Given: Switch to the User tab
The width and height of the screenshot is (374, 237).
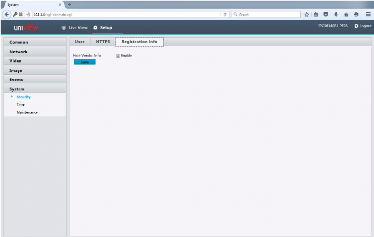Looking at the screenshot, I should pyautogui.click(x=80, y=42).
